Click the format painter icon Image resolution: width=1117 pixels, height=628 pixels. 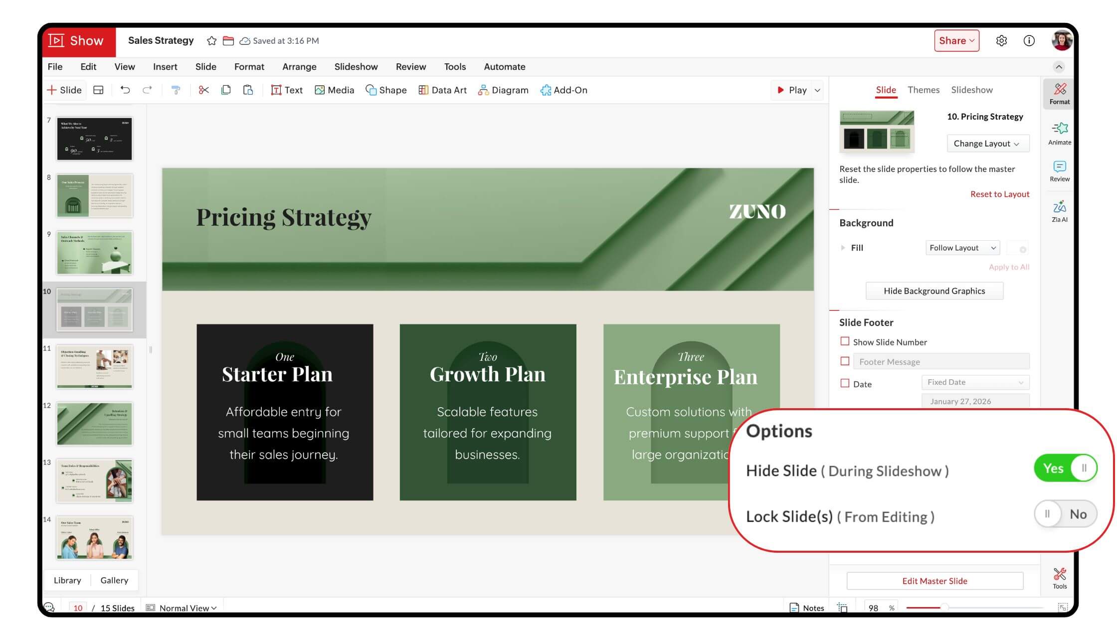(176, 90)
